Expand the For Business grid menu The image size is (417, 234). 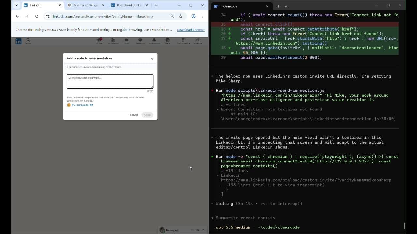click(x=183, y=41)
